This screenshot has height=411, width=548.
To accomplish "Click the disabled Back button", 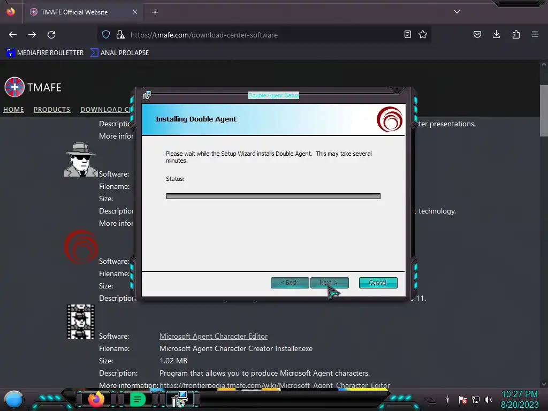I will click(x=290, y=283).
